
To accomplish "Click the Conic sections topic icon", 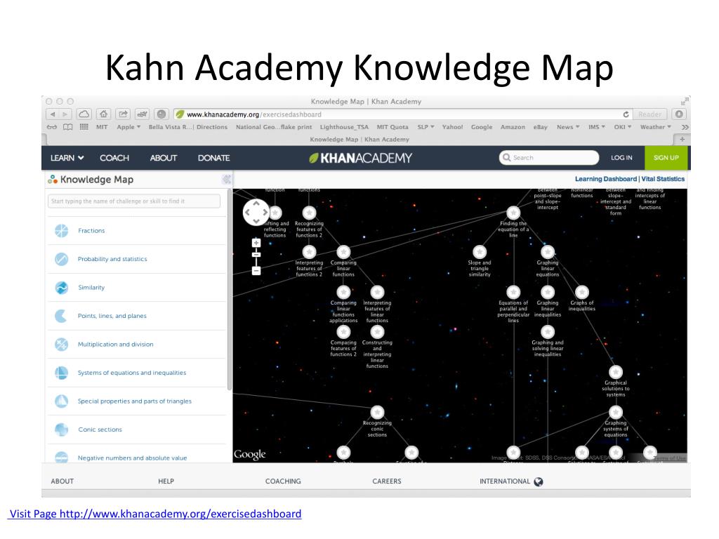I will coord(62,430).
